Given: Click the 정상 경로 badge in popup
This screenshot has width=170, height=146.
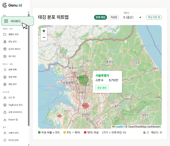Looking at the screenshot, I should tap(102, 88).
